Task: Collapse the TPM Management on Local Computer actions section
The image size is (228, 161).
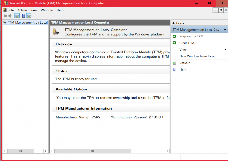Action: (x=225, y=30)
